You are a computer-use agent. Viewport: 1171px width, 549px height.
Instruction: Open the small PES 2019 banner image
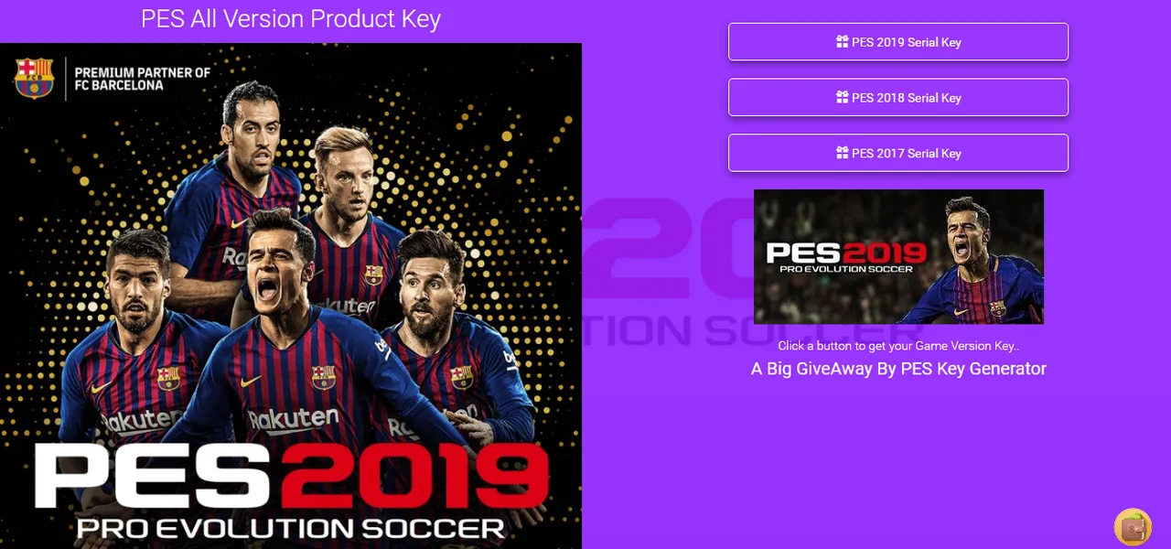click(x=898, y=256)
